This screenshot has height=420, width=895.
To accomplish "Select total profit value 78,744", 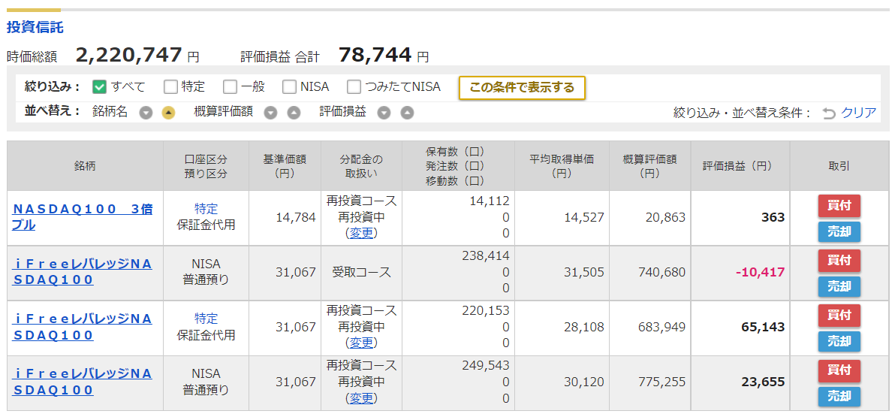I will point(375,55).
